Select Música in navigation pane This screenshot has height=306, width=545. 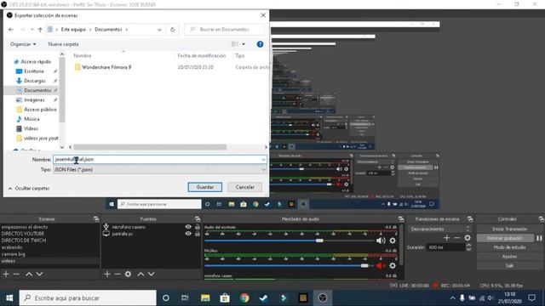coord(32,119)
